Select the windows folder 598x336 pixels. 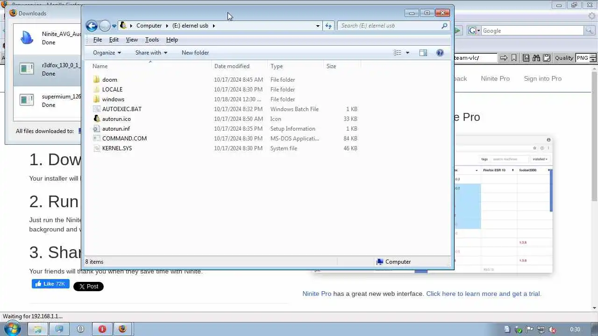coord(113,99)
